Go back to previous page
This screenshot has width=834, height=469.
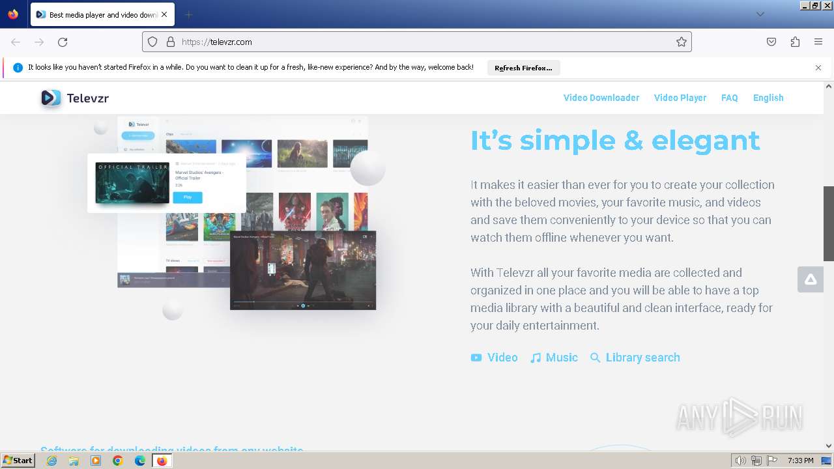click(16, 42)
